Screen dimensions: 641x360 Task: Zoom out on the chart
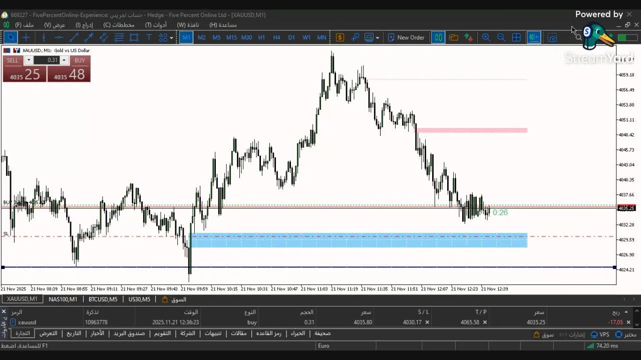(501, 37)
